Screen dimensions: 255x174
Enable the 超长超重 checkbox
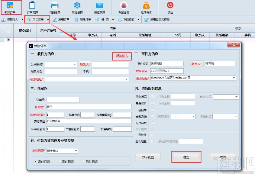pyautogui.click(x=152, y=141)
